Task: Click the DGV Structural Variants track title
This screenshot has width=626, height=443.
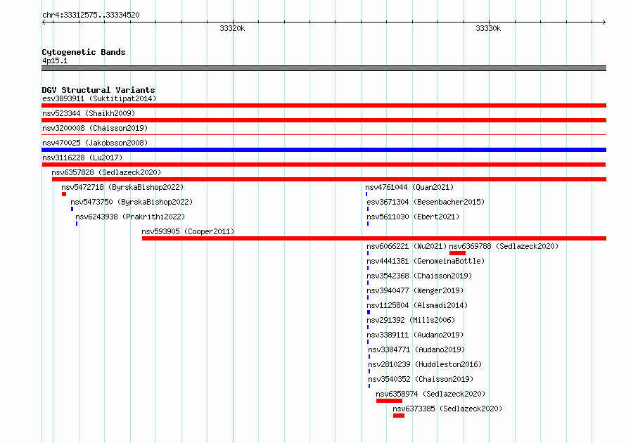Action: click(x=98, y=90)
